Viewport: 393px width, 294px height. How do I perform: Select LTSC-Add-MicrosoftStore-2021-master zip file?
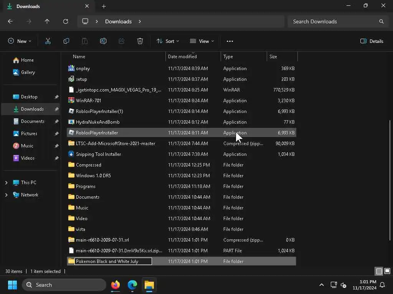182,143
